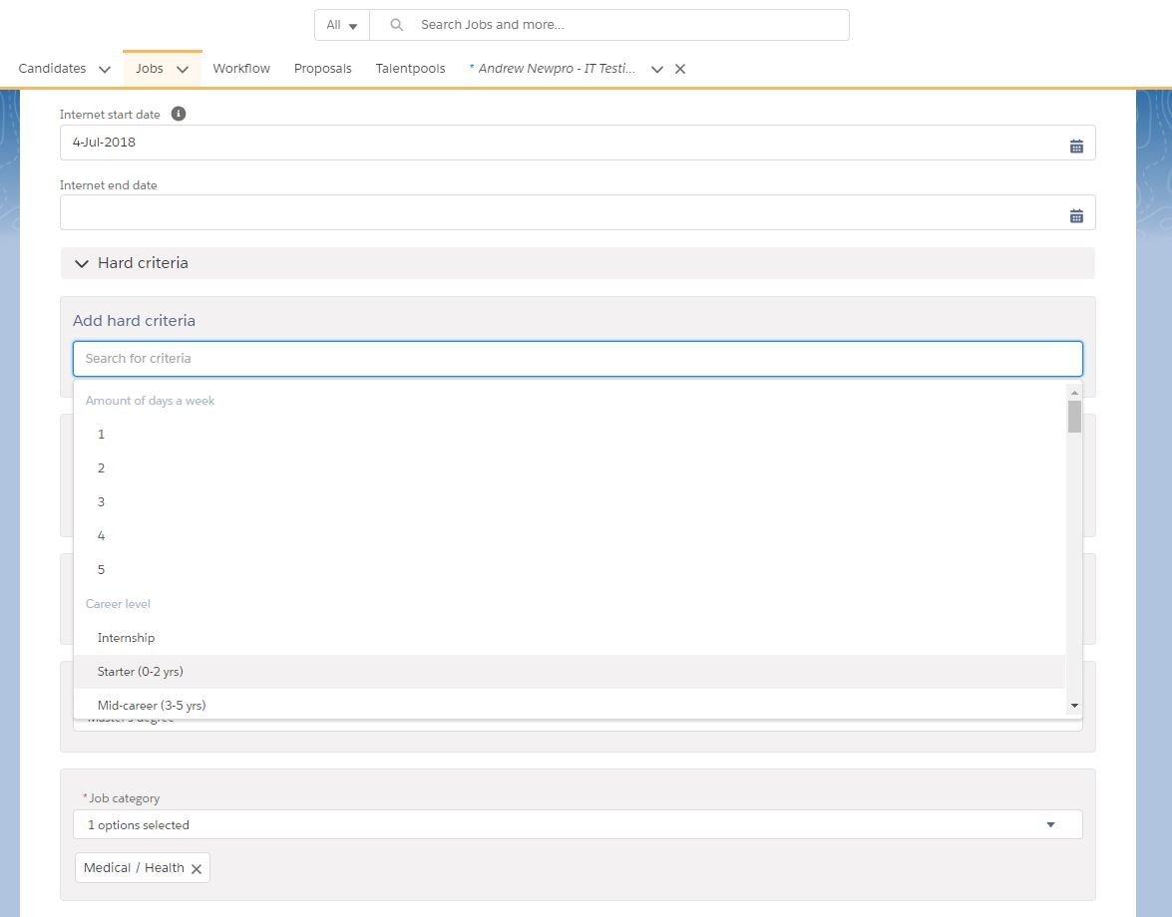Click the info icon beside Internet start date
Image resolution: width=1172 pixels, height=917 pixels.
[x=178, y=114]
